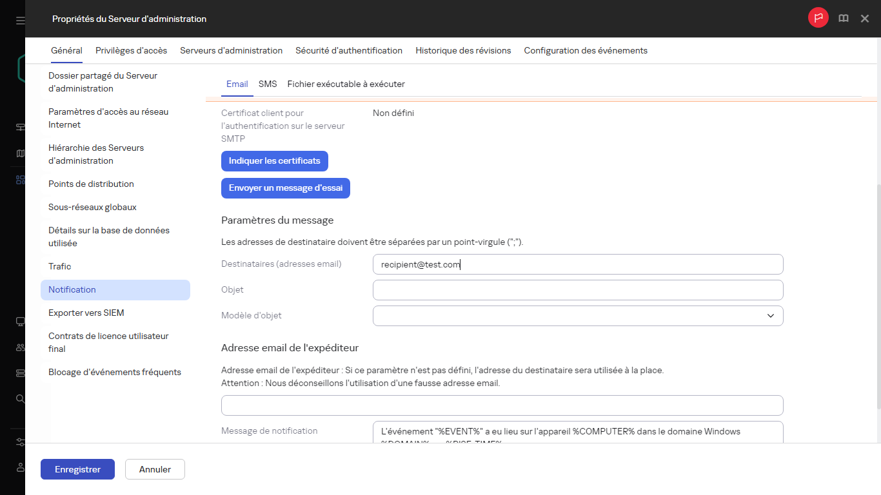Save changes with the Enregistrer button
The width and height of the screenshot is (881, 495).
(x=77, y=469)
